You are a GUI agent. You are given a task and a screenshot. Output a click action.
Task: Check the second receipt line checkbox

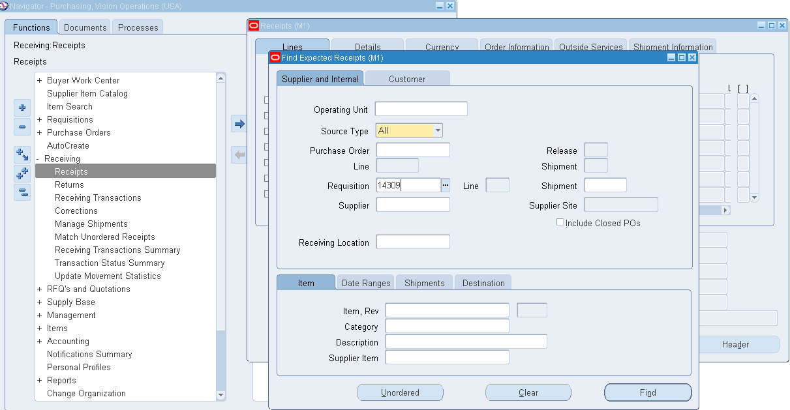[266, 115]
